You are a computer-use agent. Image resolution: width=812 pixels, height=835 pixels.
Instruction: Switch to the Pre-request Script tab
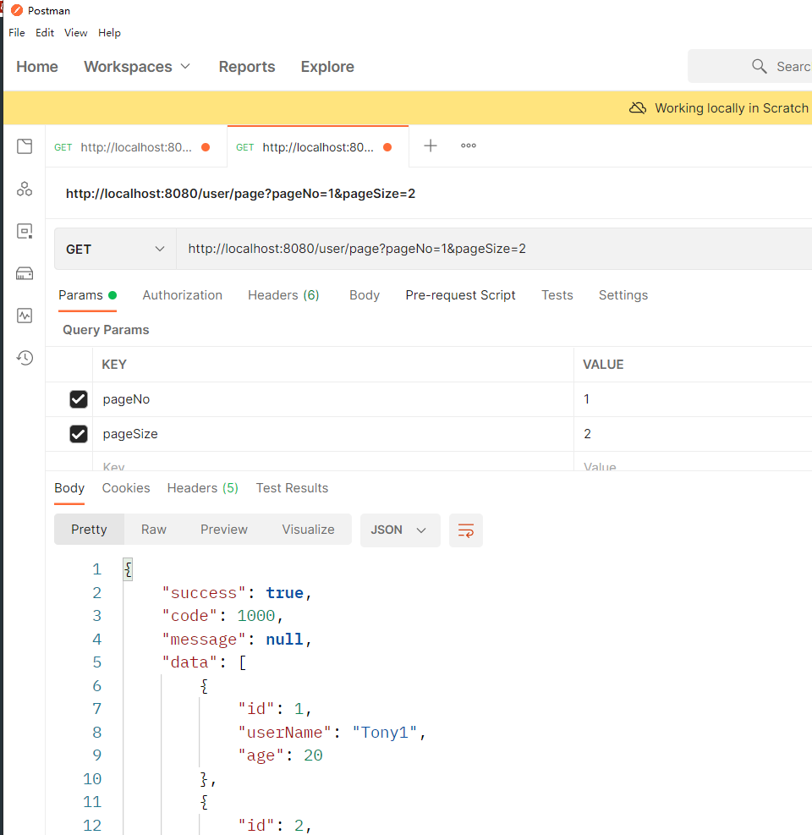coord(460,295)
